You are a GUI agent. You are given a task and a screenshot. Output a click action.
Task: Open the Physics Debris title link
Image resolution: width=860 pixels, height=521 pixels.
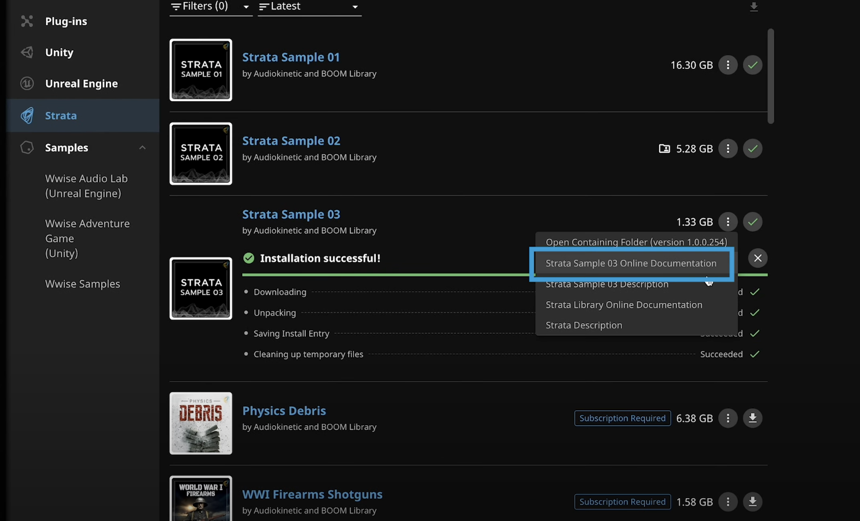click(284, 411)
